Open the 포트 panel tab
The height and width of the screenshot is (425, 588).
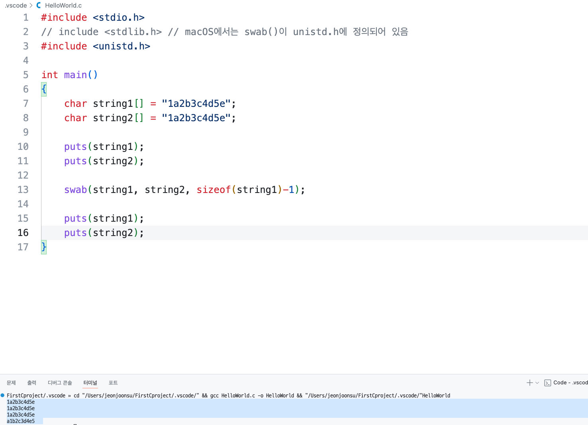tap(113, 383)
